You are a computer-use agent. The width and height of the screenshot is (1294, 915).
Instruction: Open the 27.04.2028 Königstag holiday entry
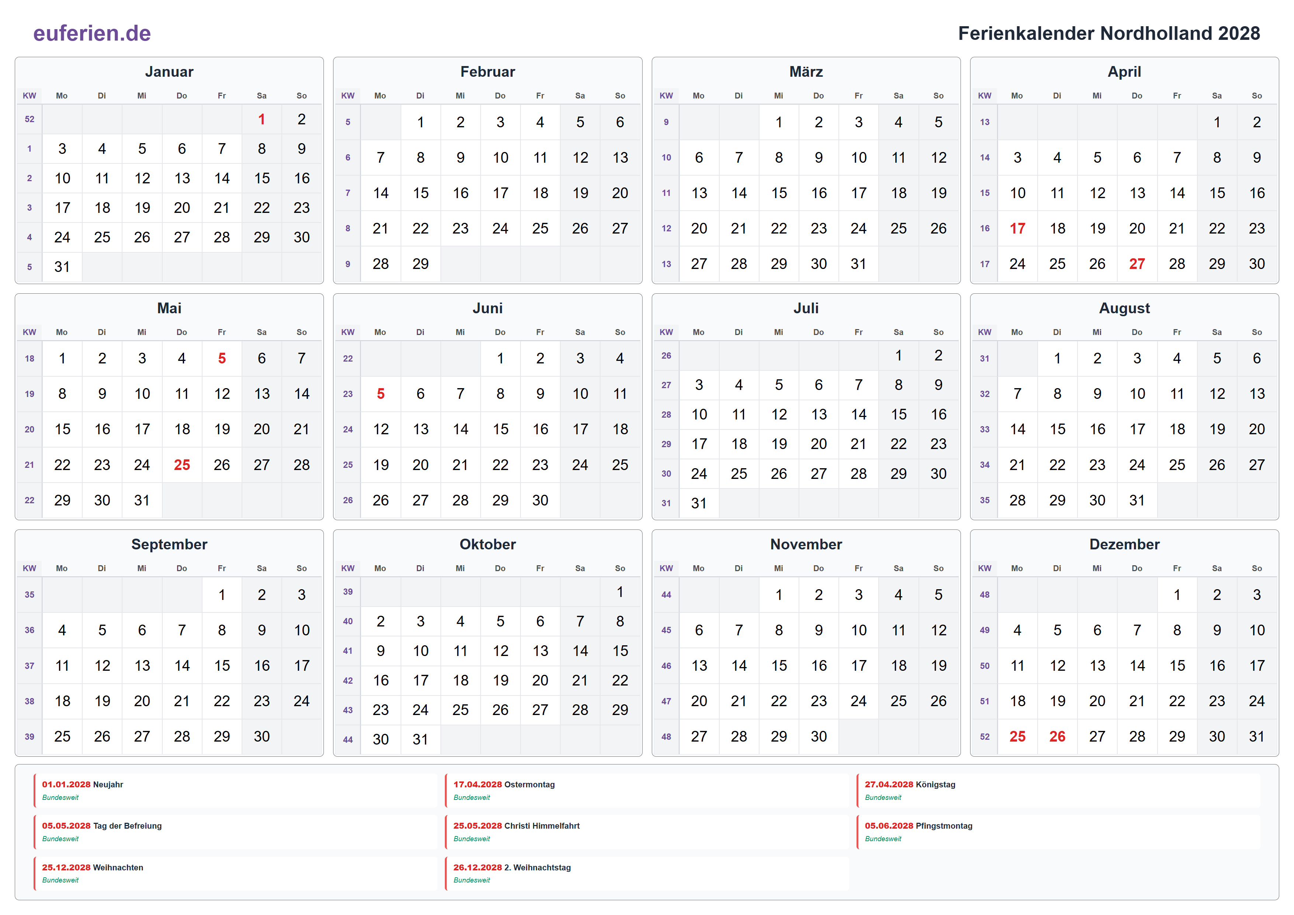pyautogui.click(x=1058, y=790)
